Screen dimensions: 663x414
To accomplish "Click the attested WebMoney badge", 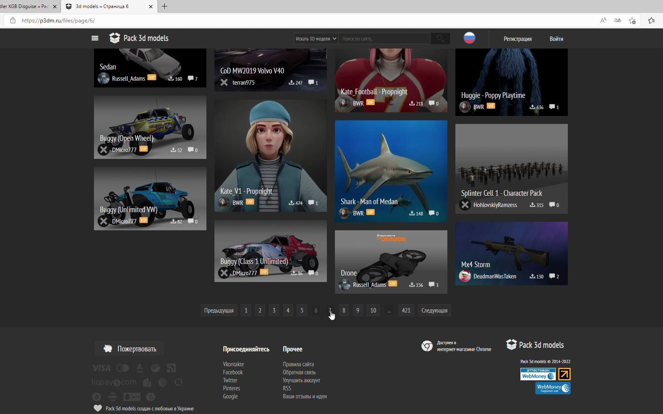I will point(538,374).
